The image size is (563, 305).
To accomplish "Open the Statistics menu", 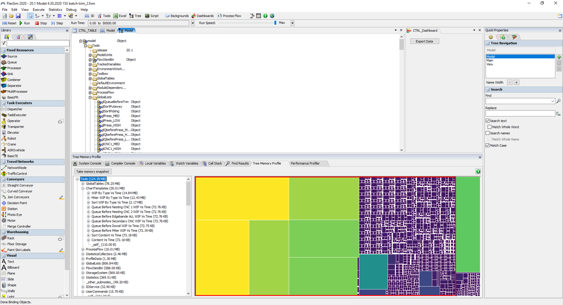I will click(55, 9).
